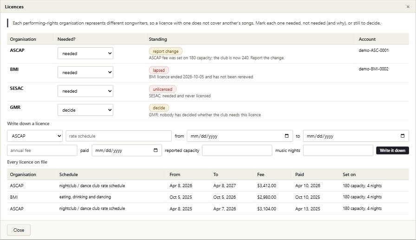Click the 'report change' standing badge

tap(166, 51)
